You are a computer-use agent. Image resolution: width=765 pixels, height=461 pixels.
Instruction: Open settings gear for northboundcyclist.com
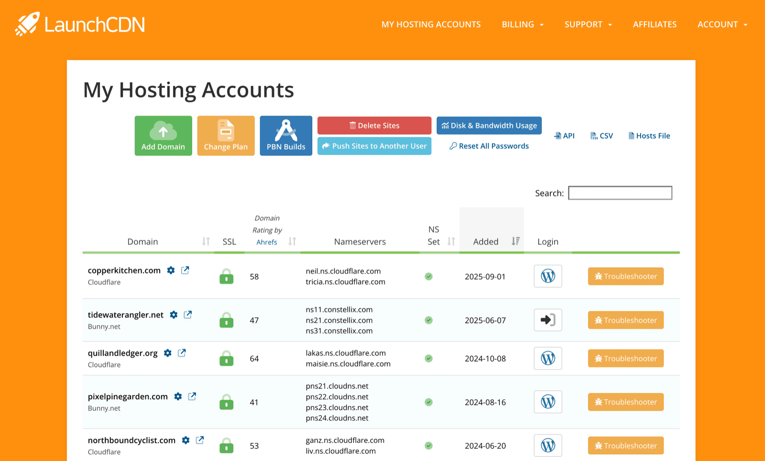point(186,440)
